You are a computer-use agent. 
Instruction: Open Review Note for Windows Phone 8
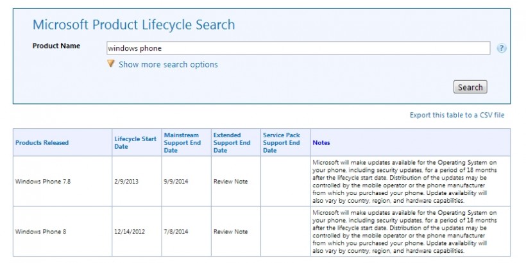230,232
